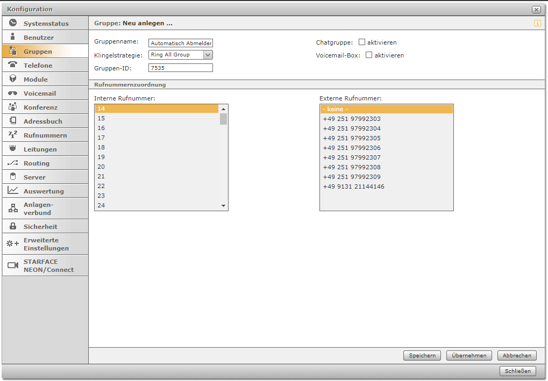Click the Adressbuch book icon
Screen dimensions: 548x381
tap(13, 121)
